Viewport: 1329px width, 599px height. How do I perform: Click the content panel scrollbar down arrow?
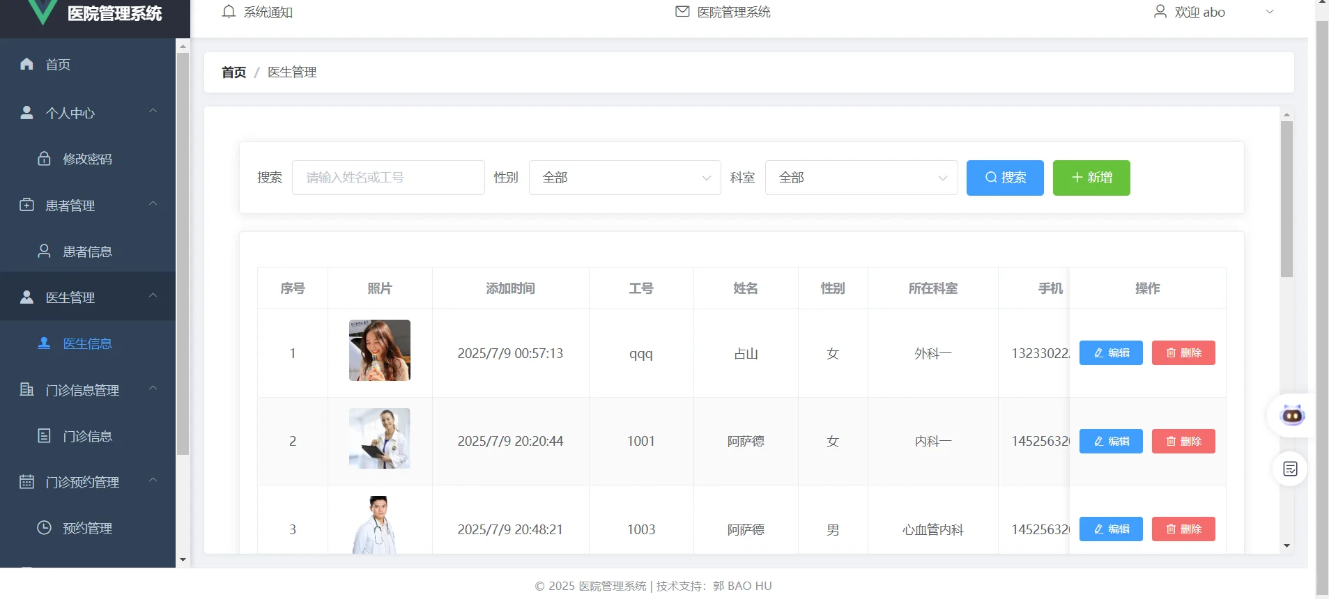pyautogui.click(x=1286, y=545)
